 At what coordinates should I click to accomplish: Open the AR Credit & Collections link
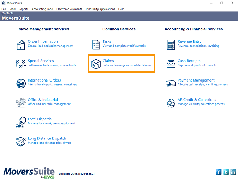(x=197, y=100)
